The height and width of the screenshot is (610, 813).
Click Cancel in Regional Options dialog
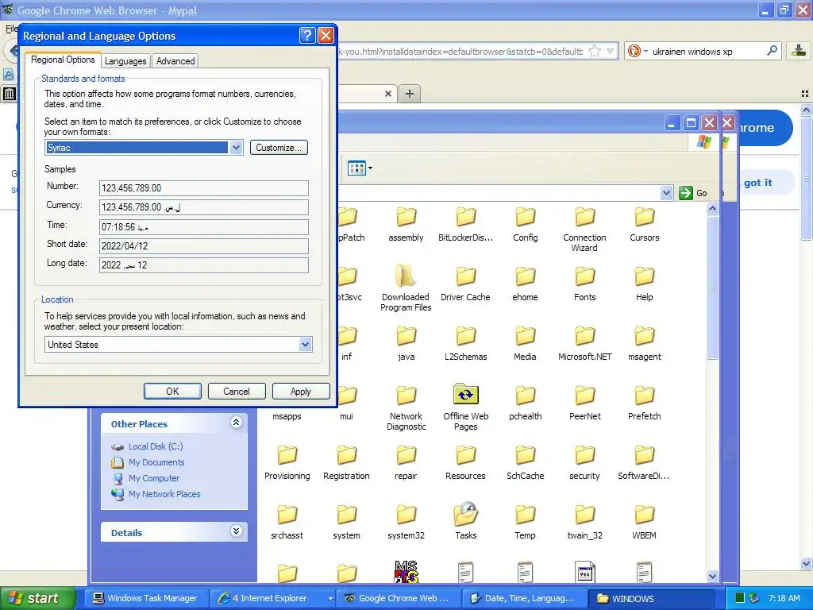tap(237, 391)
